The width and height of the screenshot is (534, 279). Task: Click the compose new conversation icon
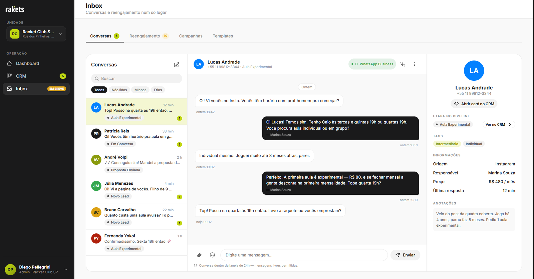(x=177, y=65)
